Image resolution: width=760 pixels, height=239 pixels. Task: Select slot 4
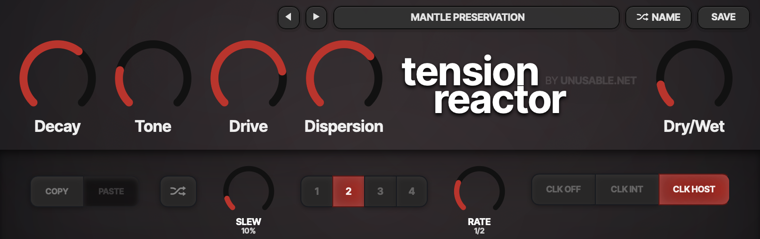click(x=411, y=191)
